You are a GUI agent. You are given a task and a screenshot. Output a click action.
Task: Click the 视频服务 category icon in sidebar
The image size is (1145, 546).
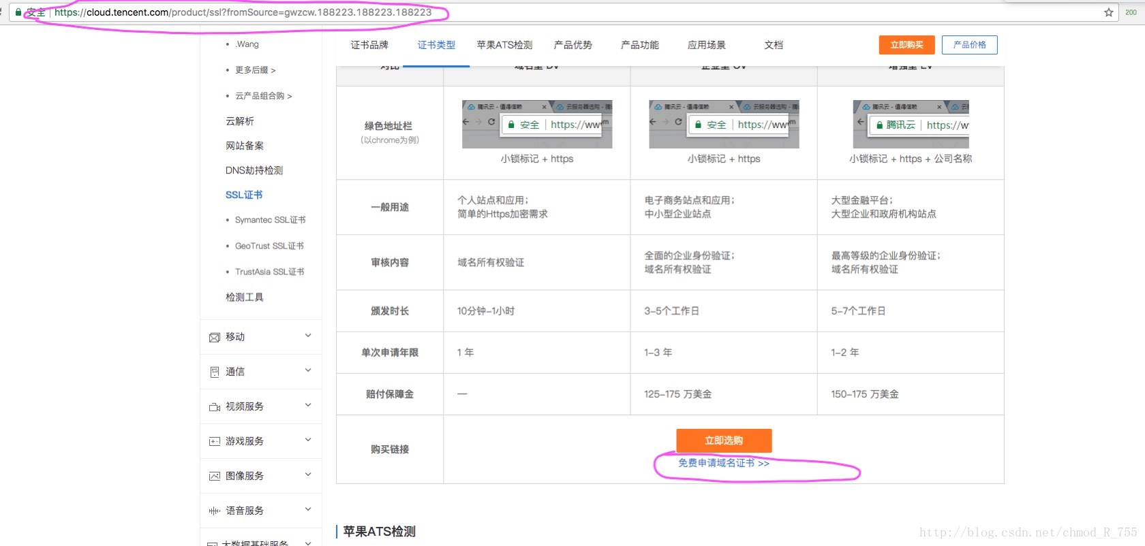click(214, 407)
